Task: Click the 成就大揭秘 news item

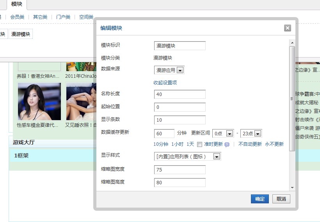Action: [307, 103]
